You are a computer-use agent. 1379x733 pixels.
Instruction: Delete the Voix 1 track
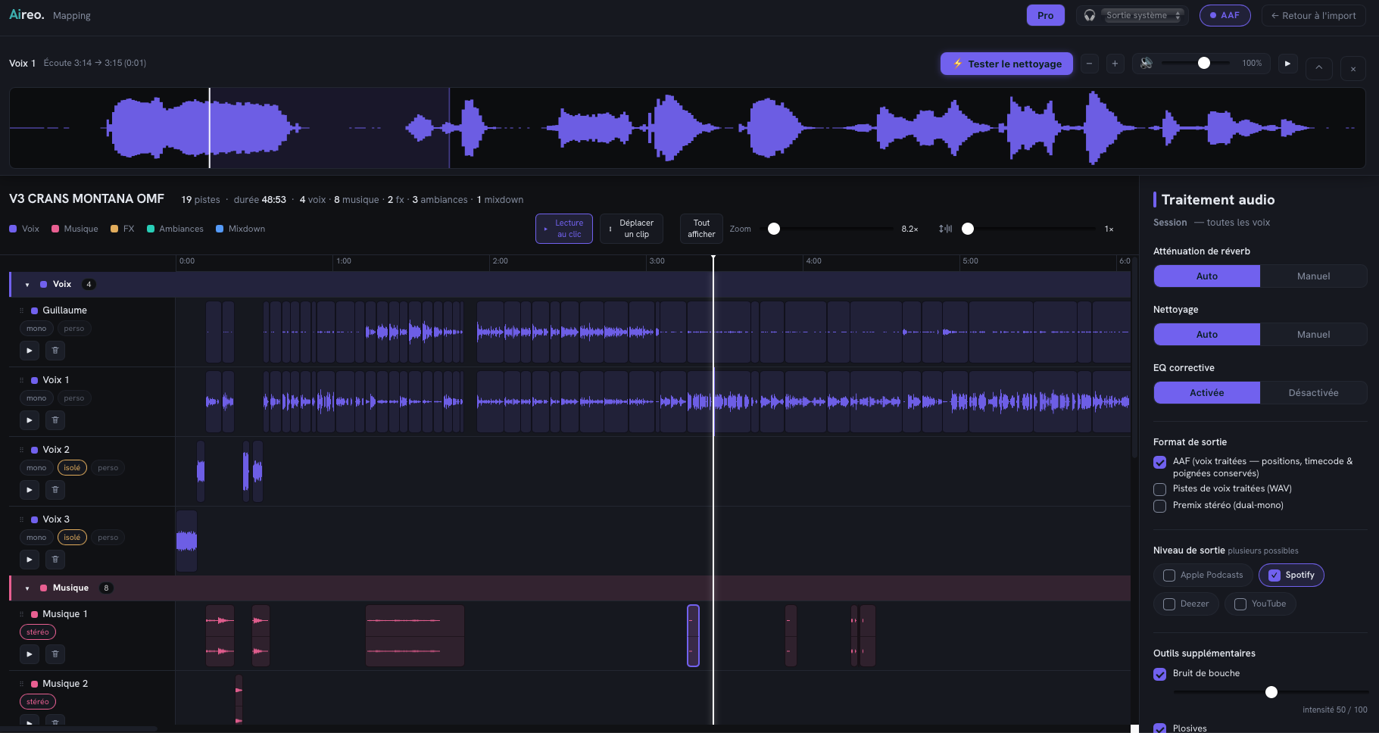[55, 420]
